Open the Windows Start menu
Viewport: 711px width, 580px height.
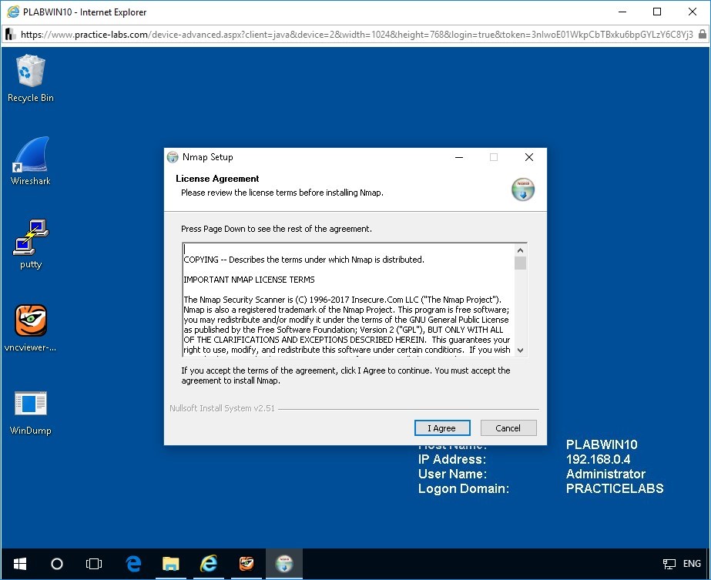pyautogui.click(x=20, y=564)
